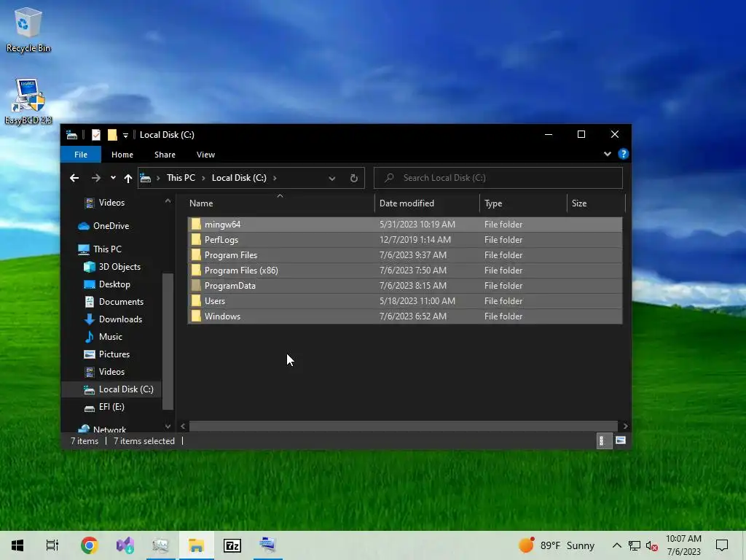Sort by the Size column header

pyautogui.click(x=596, y=203)
